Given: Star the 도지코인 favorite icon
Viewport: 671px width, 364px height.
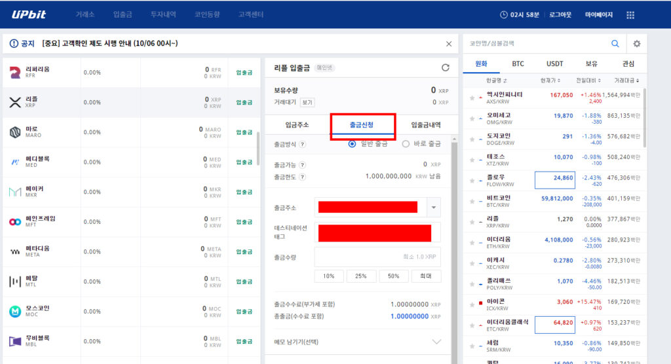Looking at the screenshot, I should [x=472, y=139].
